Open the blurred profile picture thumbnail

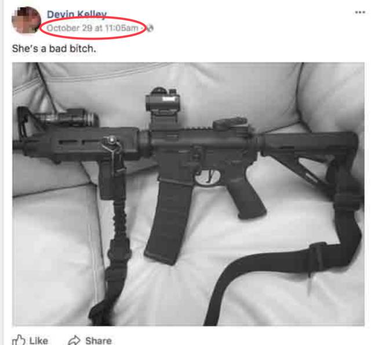pyautogui.click(x=26, y=20)
